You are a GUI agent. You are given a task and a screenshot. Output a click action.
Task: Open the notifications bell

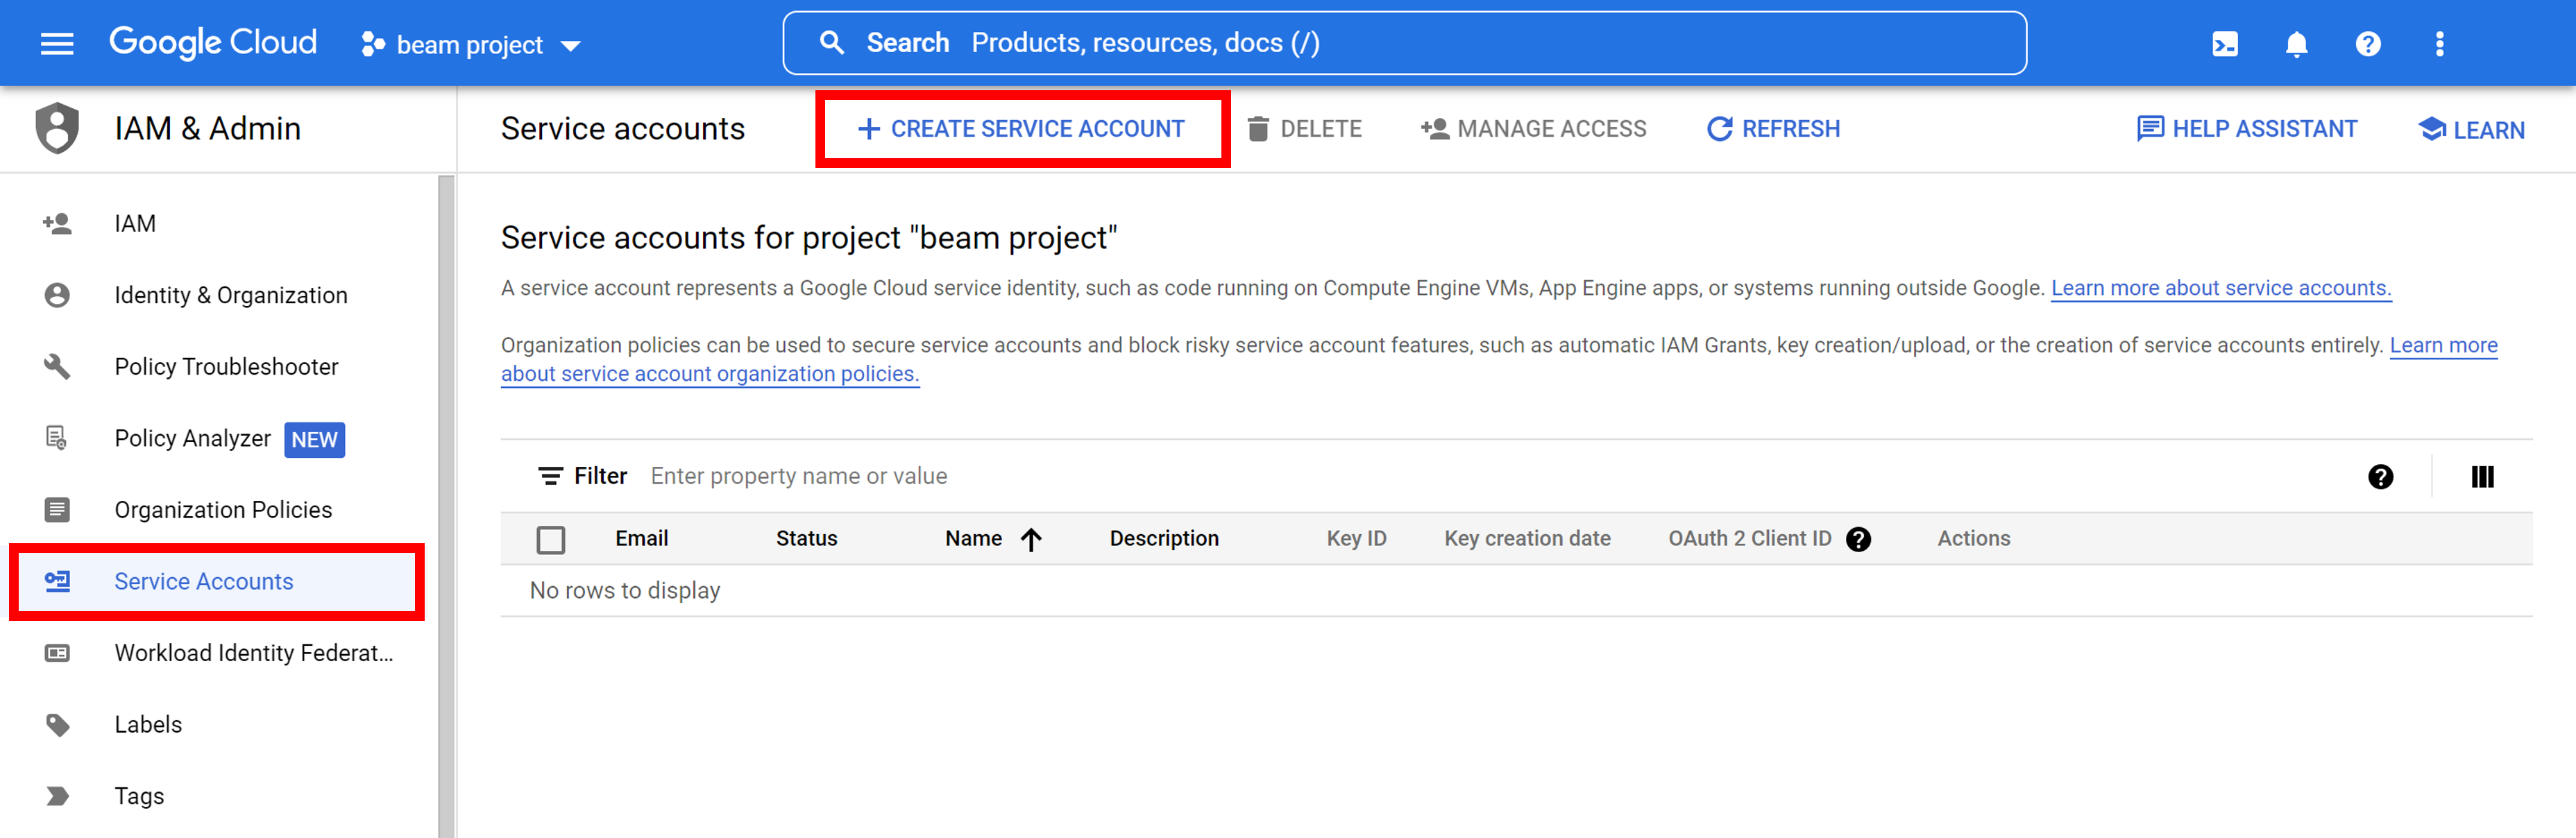2296,43
